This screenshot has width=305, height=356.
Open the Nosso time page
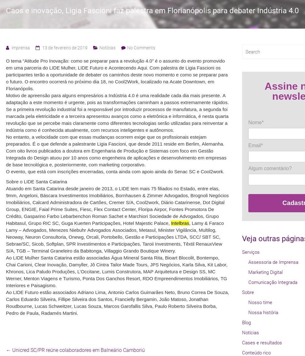tap(260, 303)
